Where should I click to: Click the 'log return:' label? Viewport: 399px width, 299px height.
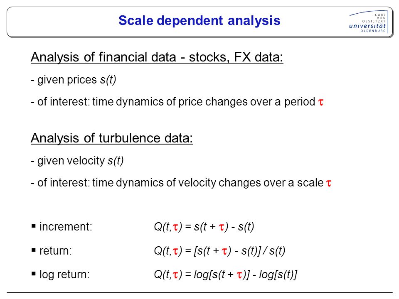coord(65,275)
